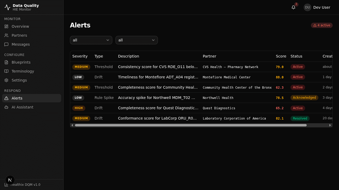Select the Partners sidebar icon

click(x=6, y=35)
